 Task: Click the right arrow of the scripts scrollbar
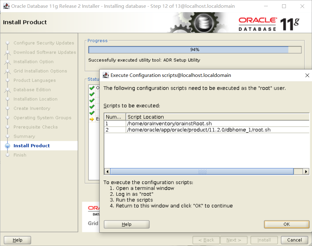(306, 171)
